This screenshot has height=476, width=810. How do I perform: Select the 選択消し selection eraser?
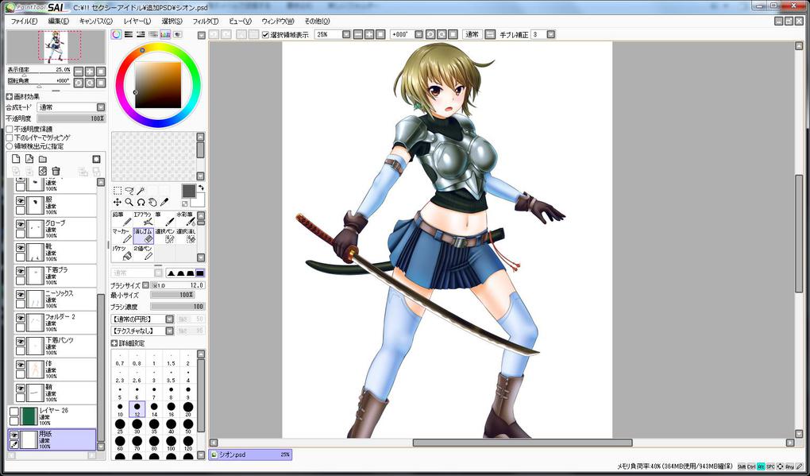(x=186, y=236)
